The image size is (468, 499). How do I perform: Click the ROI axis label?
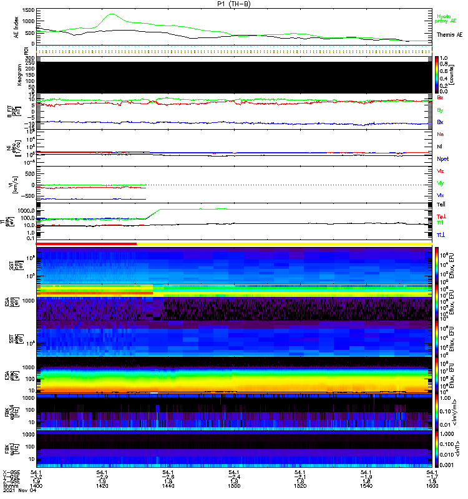(26, 51)
